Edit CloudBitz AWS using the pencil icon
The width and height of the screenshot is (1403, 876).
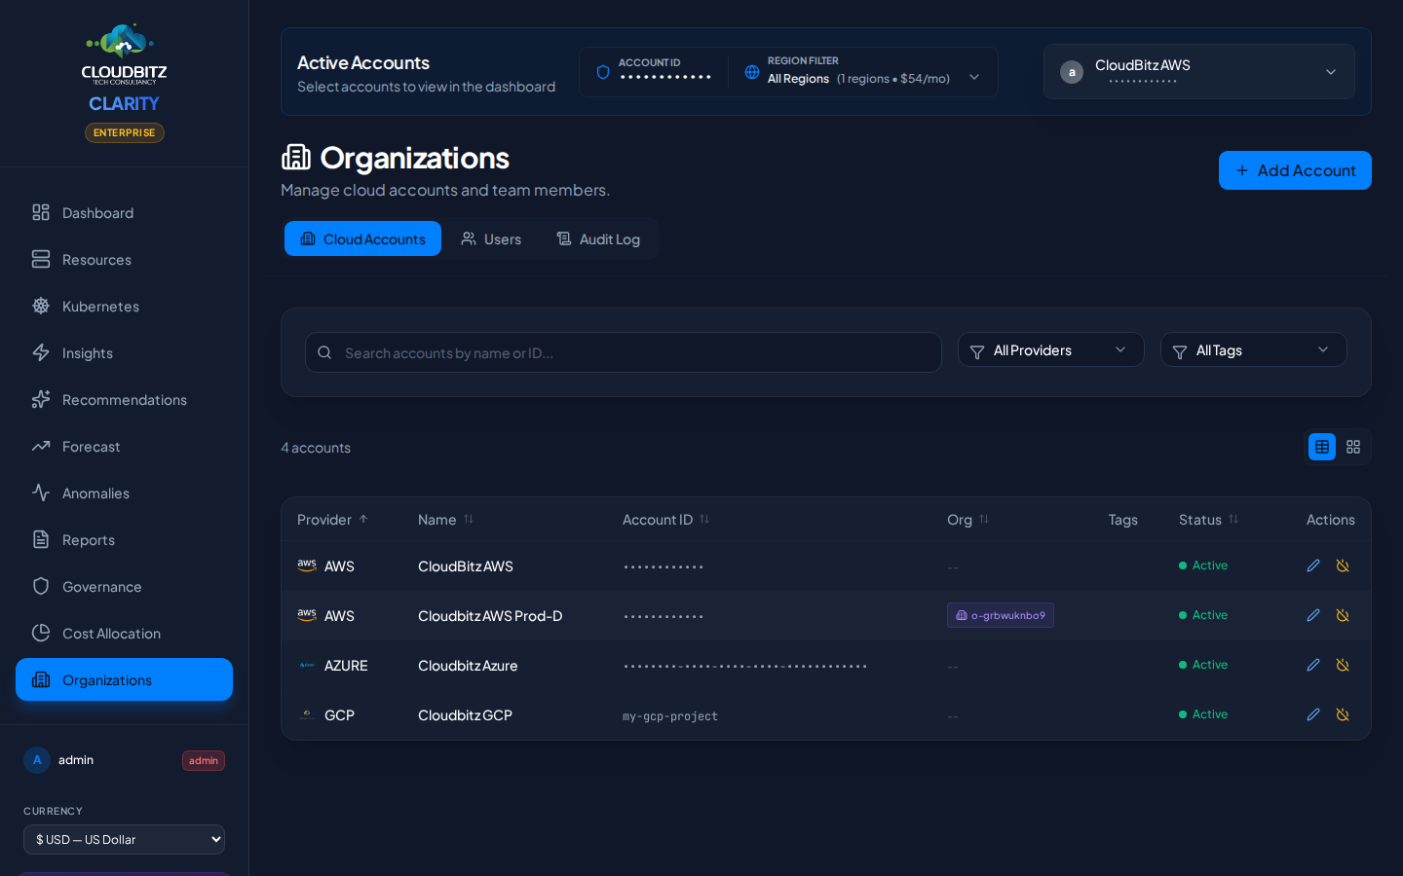1312,566
